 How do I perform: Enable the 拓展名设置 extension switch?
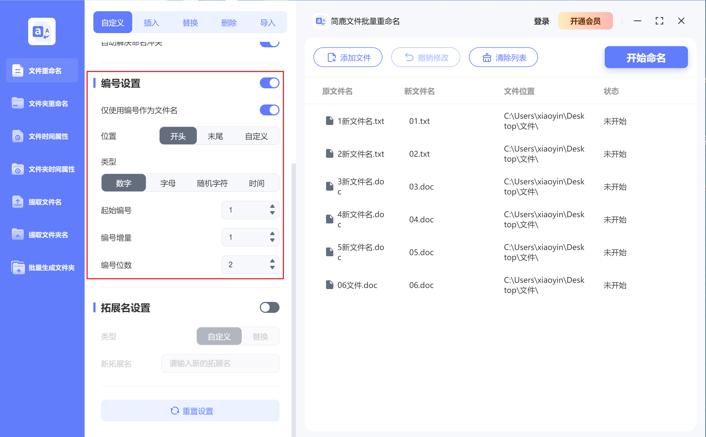(x=269, y=308)
